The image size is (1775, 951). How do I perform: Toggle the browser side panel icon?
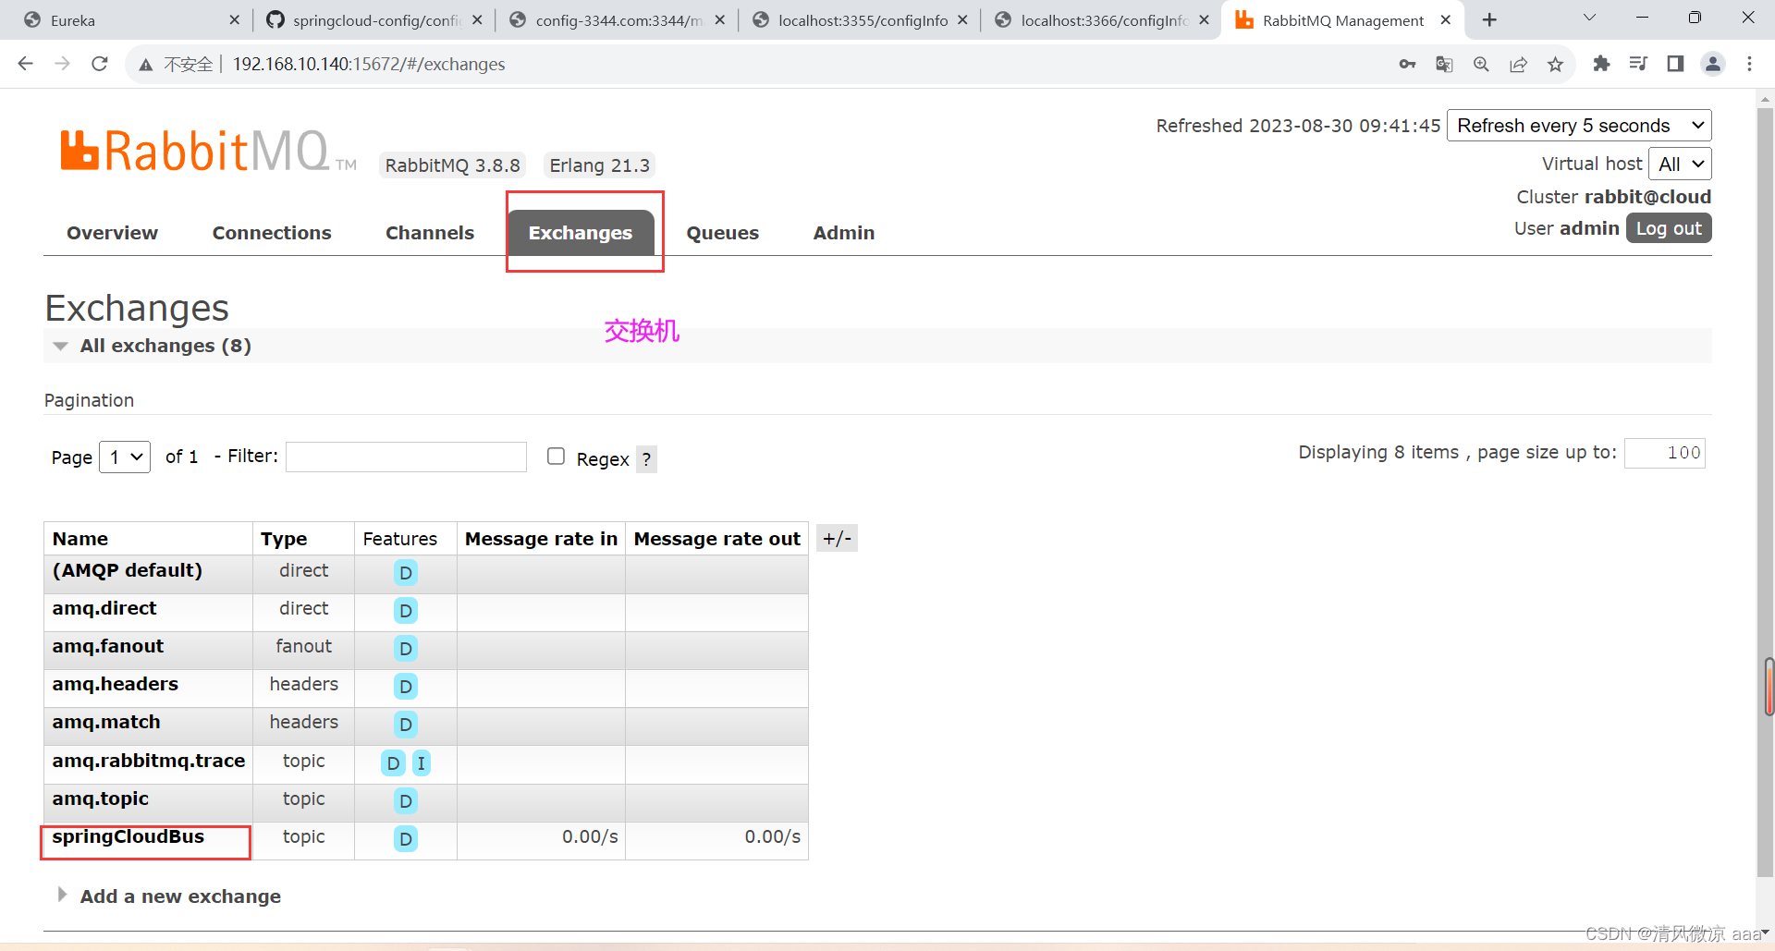[1675, 64]
